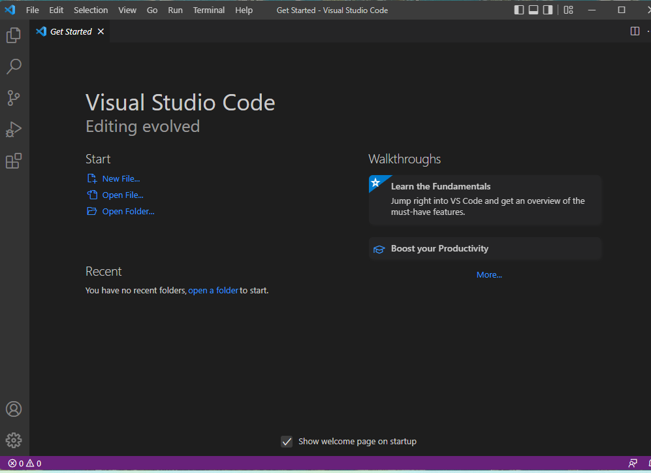The width and height of the screenshot is (651, 473).
Task: Click the VS Code logo in title bar
Action: coord(10,10)
